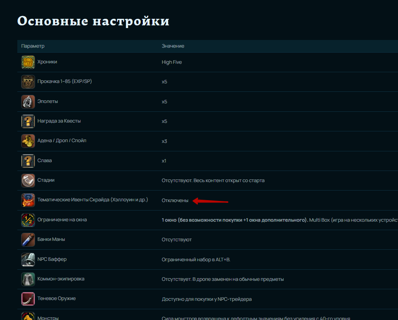The width and height of the screenshot is (398, 320).
Task: Select the Эполеты label text
Action: point(48,101)
